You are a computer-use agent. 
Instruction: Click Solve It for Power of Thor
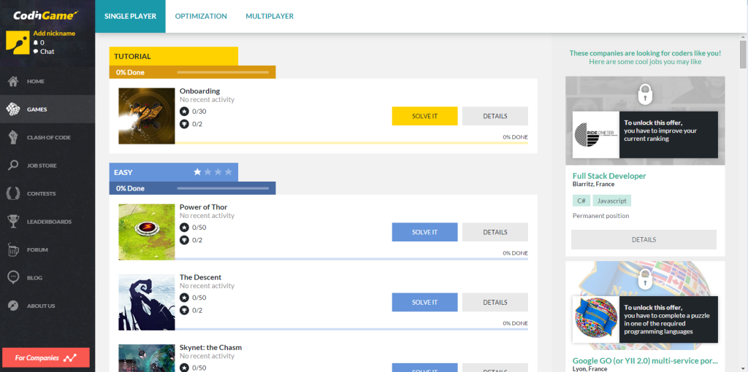tap(424, 232)
